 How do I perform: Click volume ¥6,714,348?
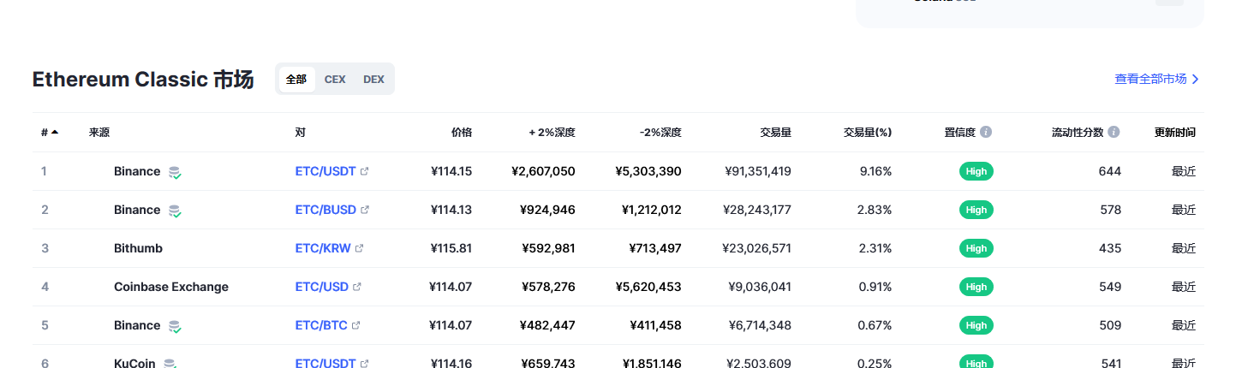point(761,325)
